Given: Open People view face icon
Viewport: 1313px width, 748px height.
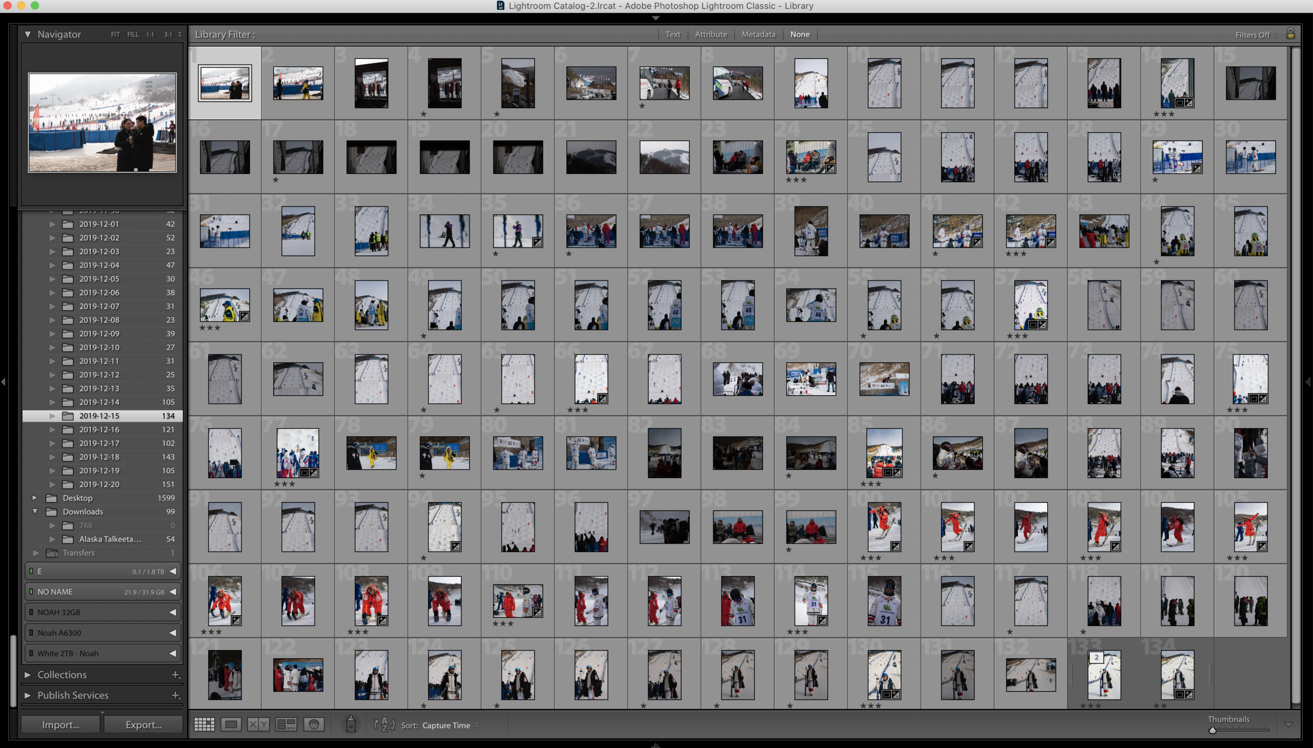Looking at the screenshot, I should pyautogui.click(x=314, y=725).
